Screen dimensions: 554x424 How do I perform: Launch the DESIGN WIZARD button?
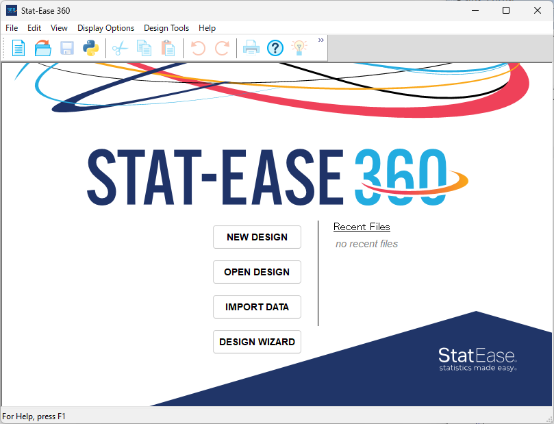click(257, 342)
